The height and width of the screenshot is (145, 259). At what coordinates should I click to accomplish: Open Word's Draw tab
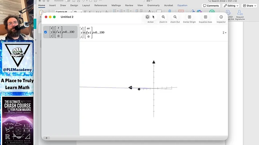(x=63, y=5)
